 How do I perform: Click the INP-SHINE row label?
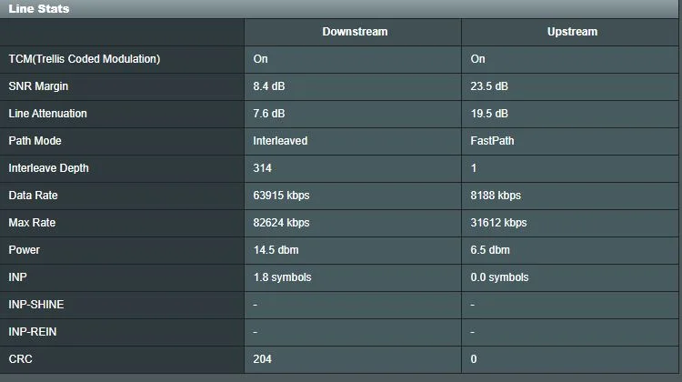[36, 305]
